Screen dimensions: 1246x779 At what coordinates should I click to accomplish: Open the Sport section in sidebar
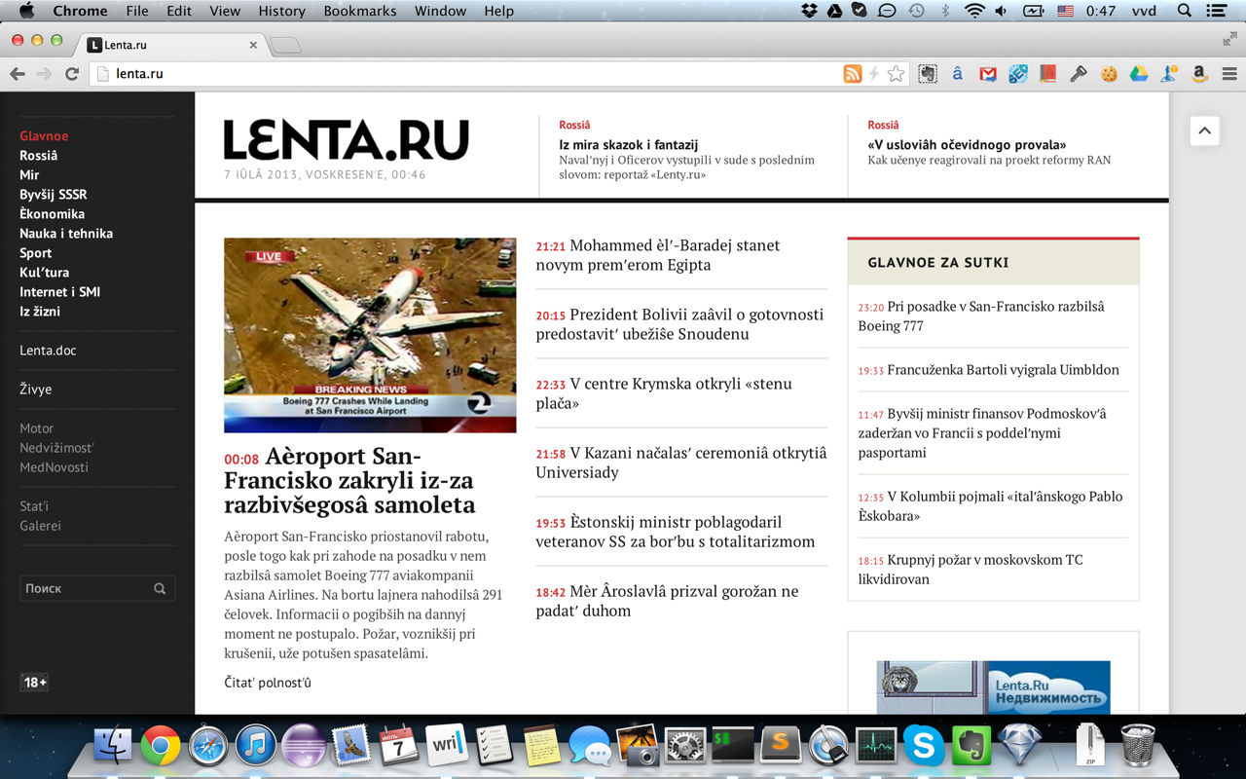click(36, 253)
